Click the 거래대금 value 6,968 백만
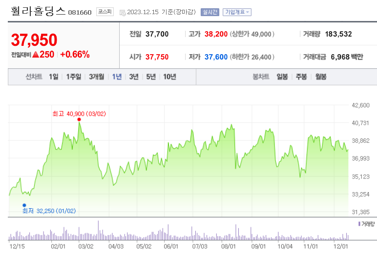Viewport: 377px width, 258px height. [x=347, y=57]
